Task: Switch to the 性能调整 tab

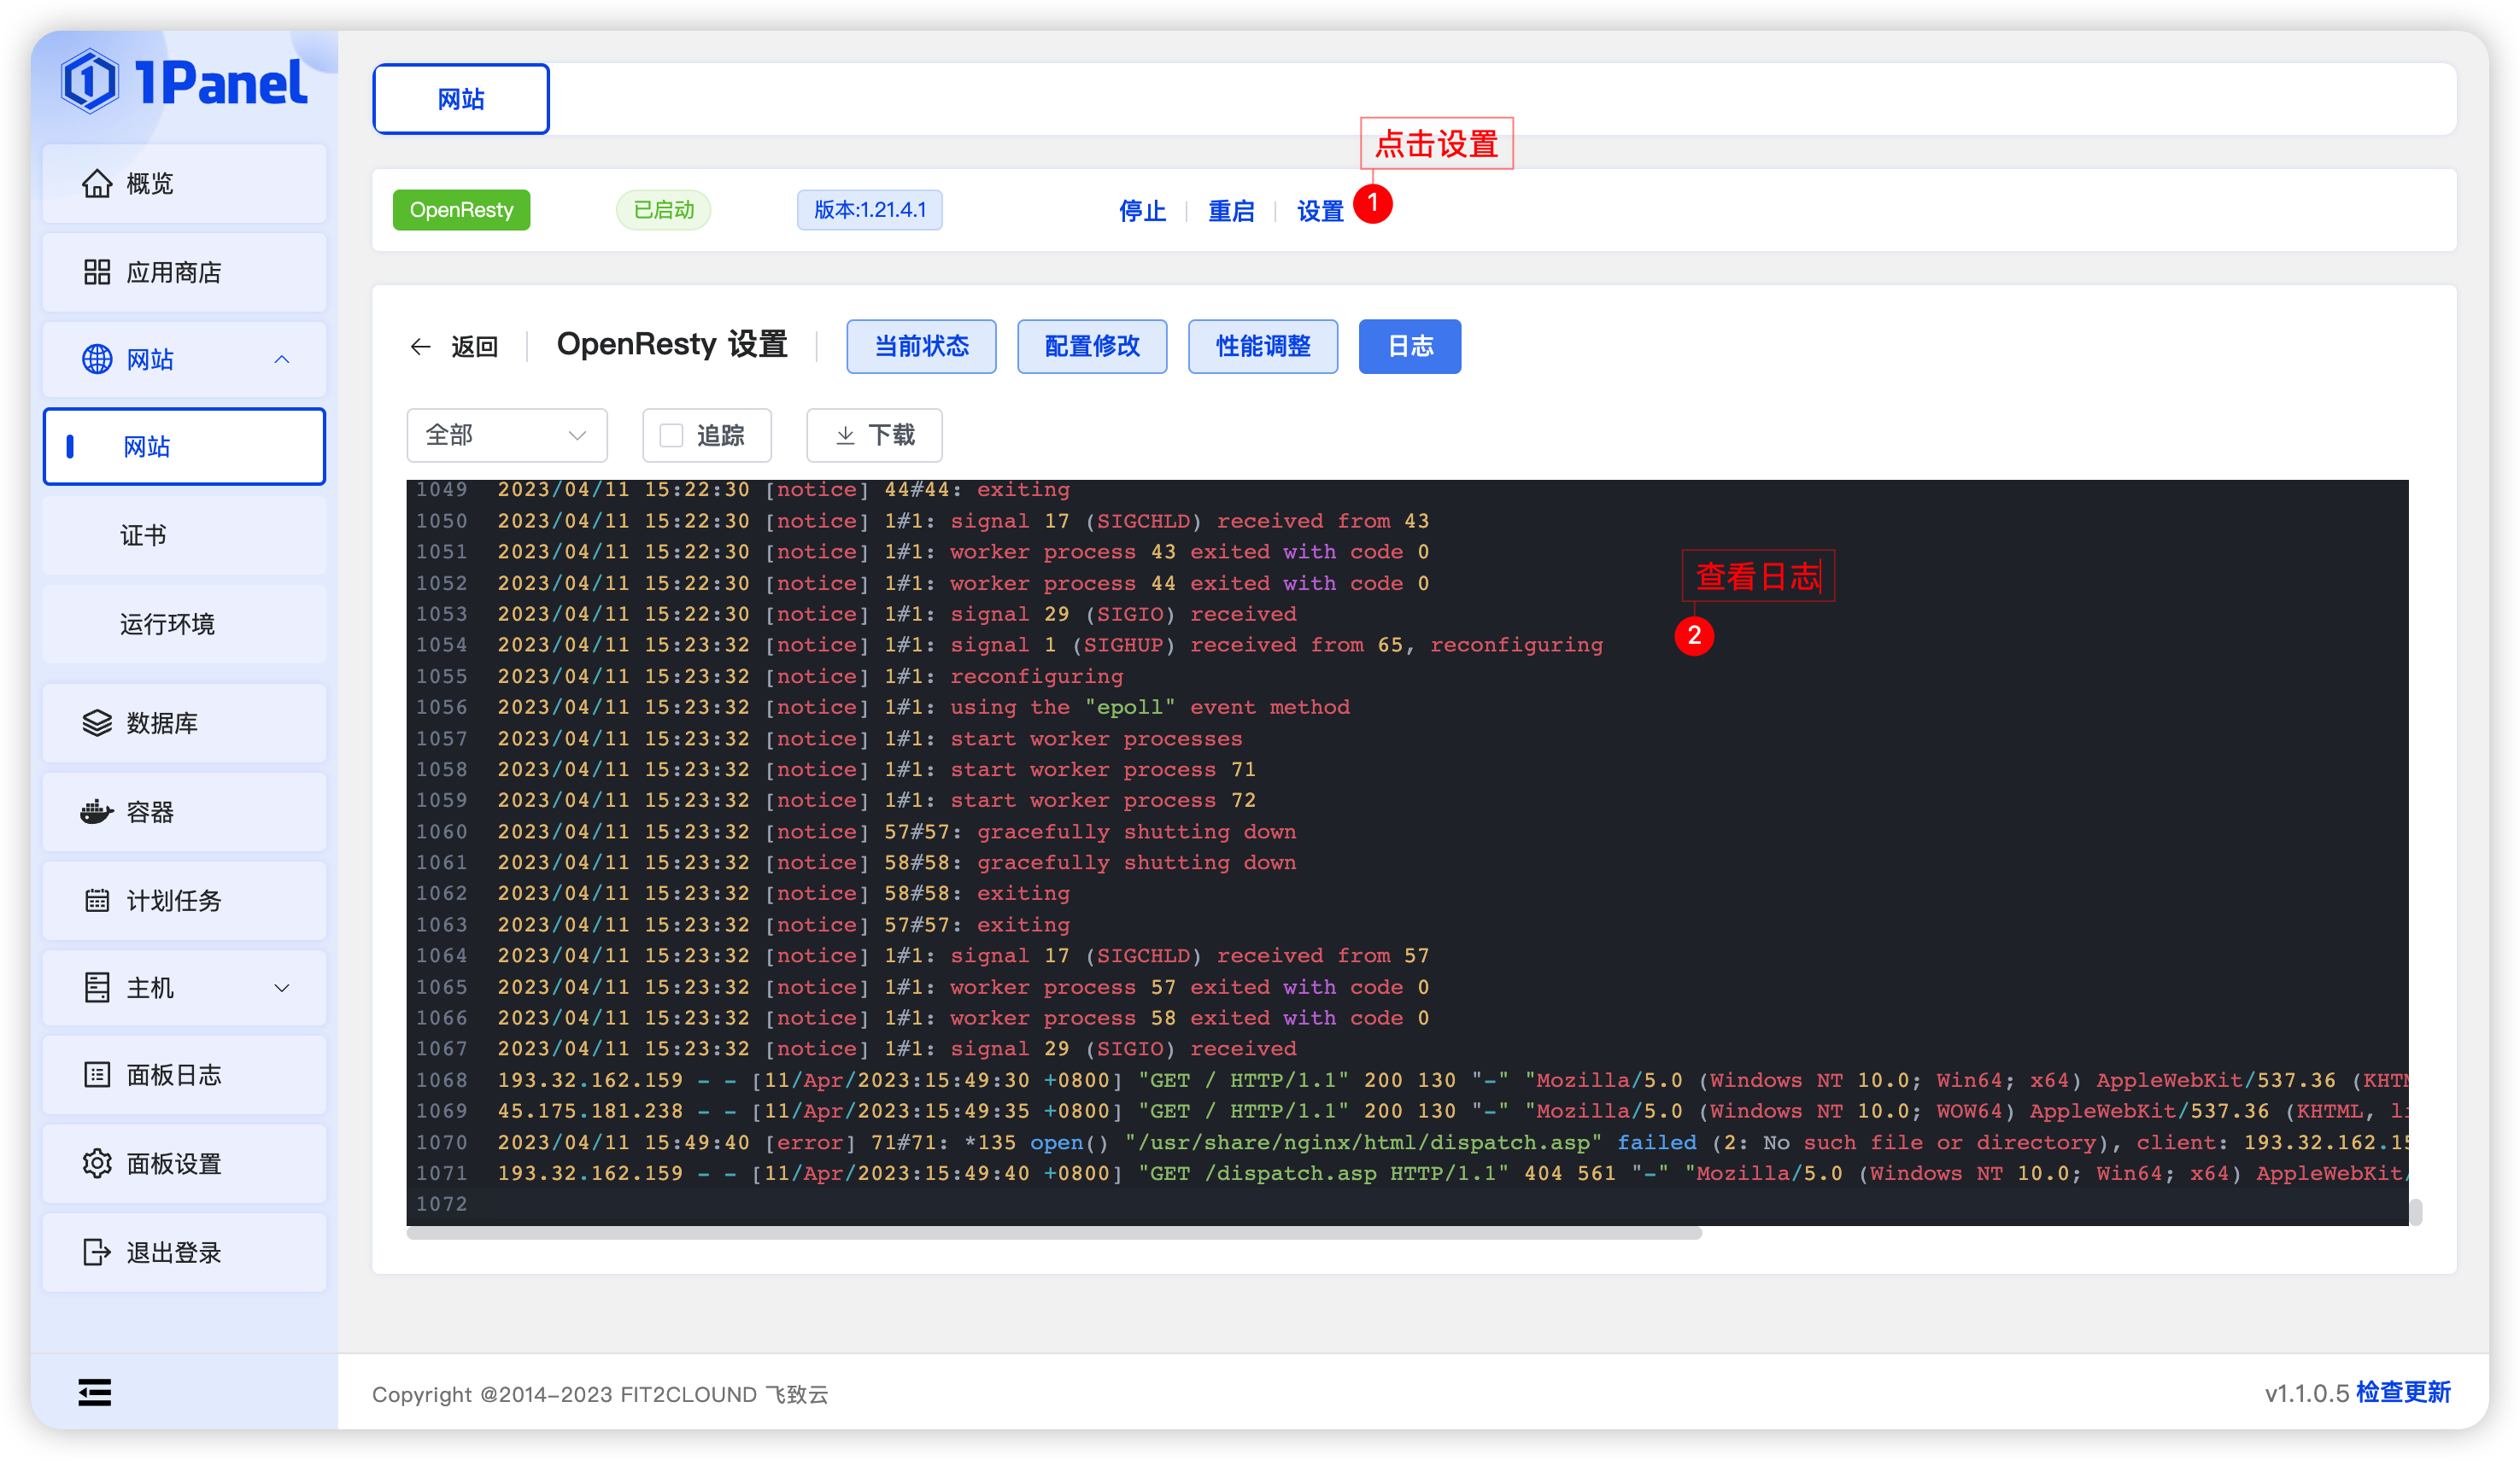Action: pos(1262,346)
